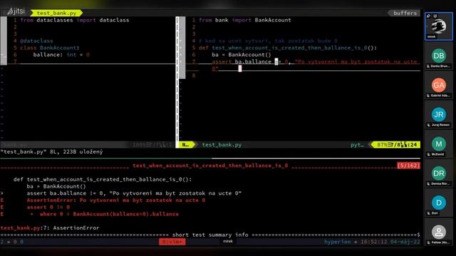Select the JR participant avatar
The image size is (456, 256).
coord(439,114)
